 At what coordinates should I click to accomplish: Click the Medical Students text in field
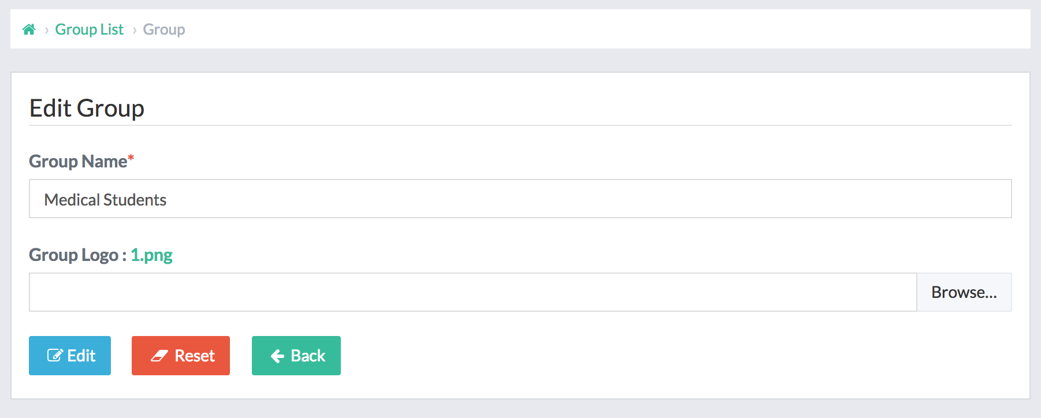pos(105,200)
